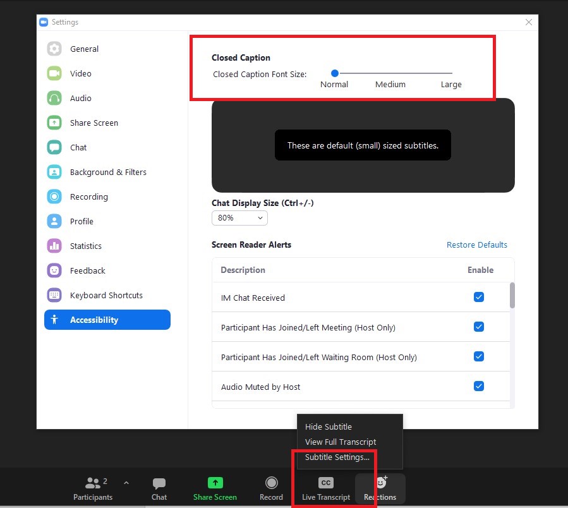This screenshot has width=568, height=508.
Task: Click the Zoom logo in title bar
Action: click(x=44, y=22)
